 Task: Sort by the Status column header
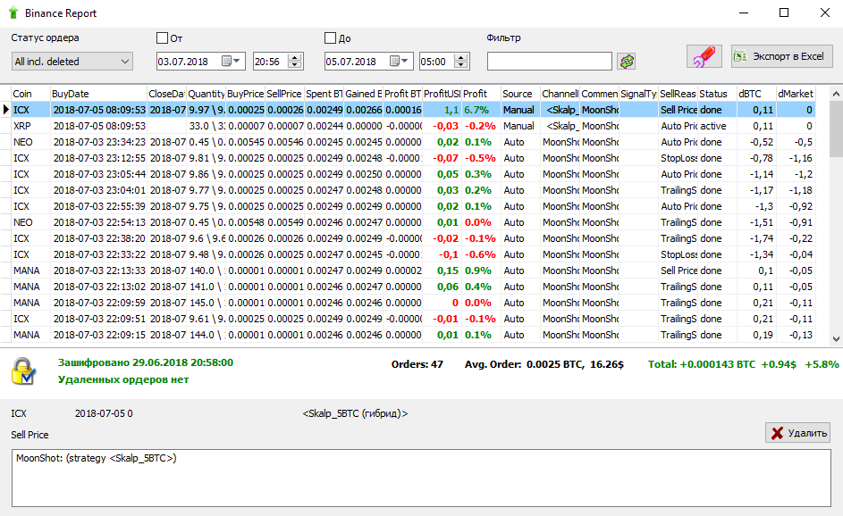[717, 94]
